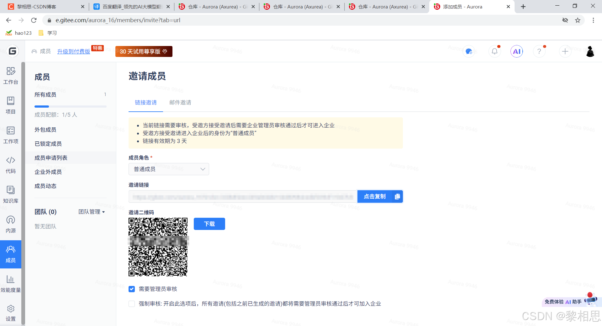Screen dimensions: 602x326
Task: Click the copy icon beside 点击复制
Action: tap(397, 196)
